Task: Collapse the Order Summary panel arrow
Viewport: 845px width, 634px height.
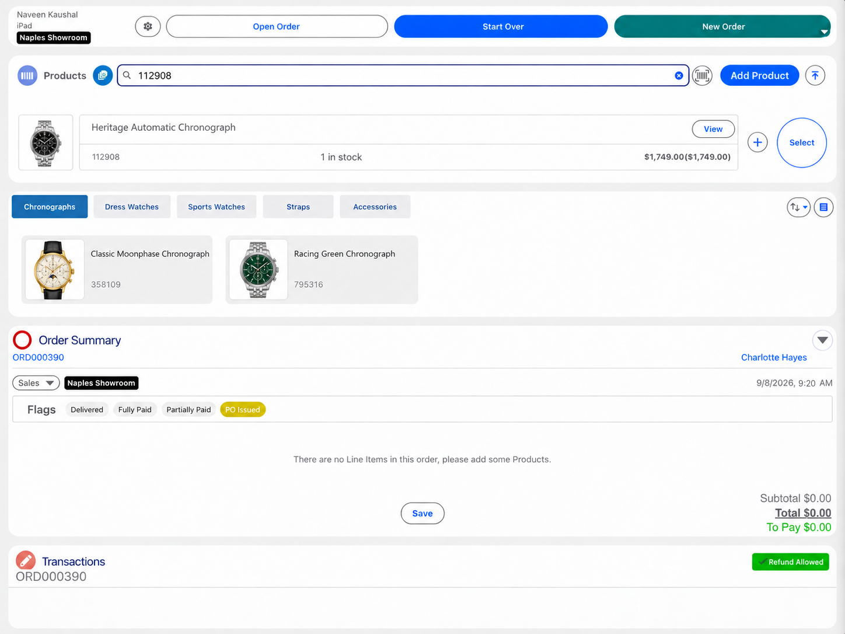Action: (x=822, y=340)
